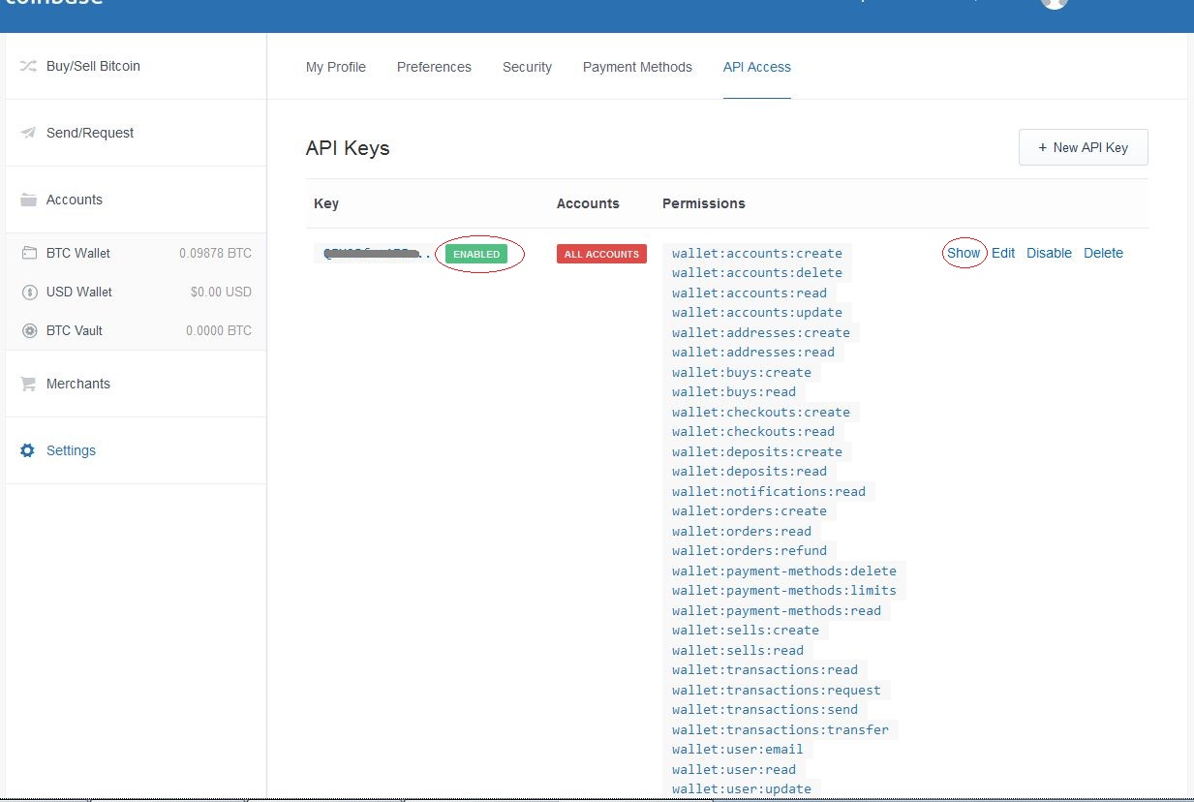Select the wallet:accounts:create permission
The height and width of the screenshot is (802, 1194).
click(x=757, y=253)
